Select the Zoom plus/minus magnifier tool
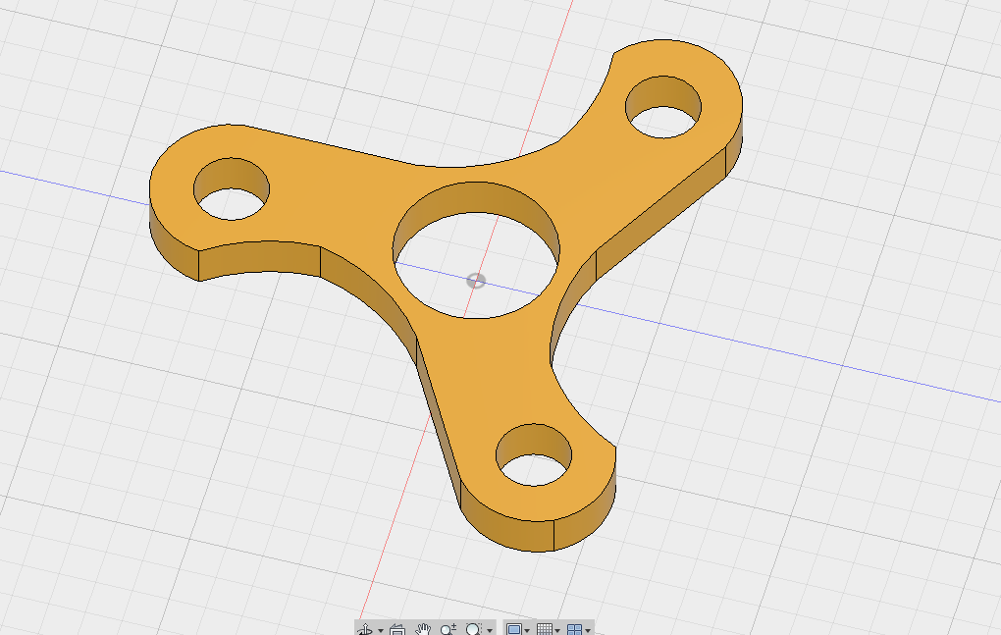Viewport: 1001px width, 635px height. pyautogui.click(x=448, y=630)
